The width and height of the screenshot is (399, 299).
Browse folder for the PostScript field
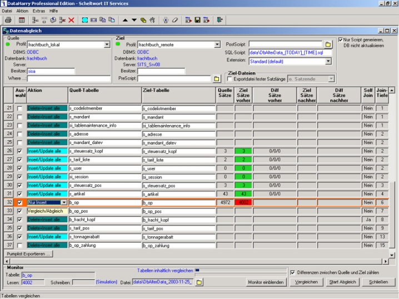point(328,44)
